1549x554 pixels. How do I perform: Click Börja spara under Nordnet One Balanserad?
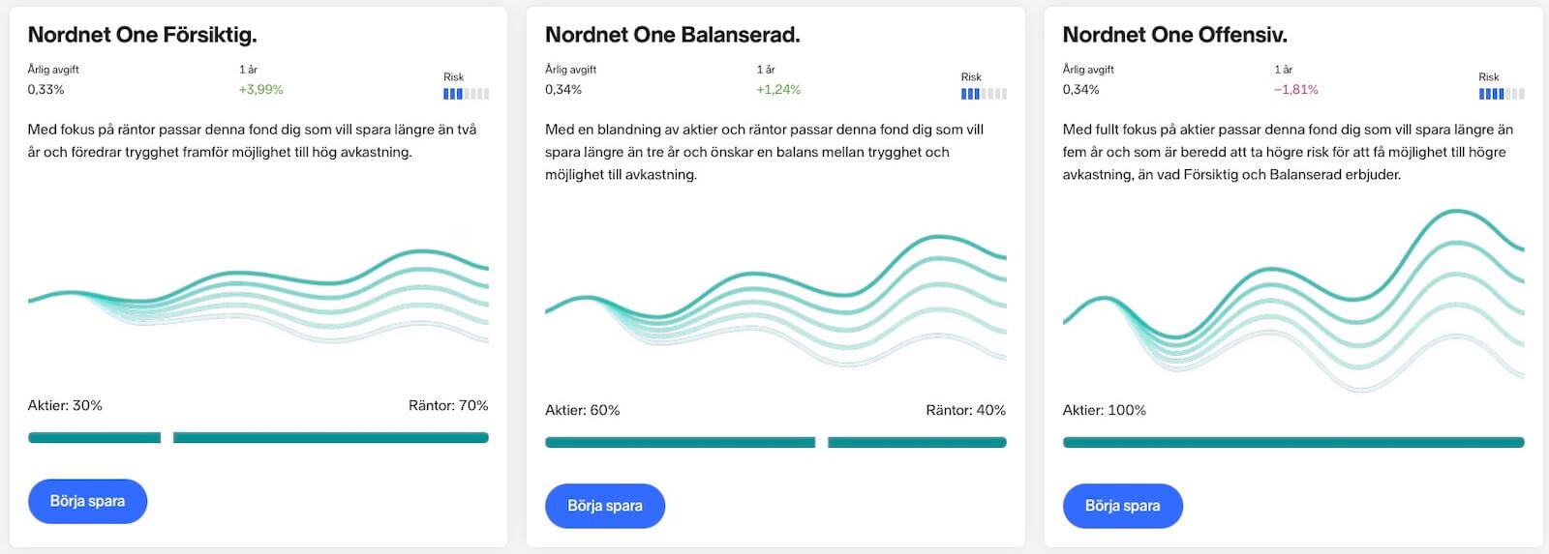click(605, 506)
